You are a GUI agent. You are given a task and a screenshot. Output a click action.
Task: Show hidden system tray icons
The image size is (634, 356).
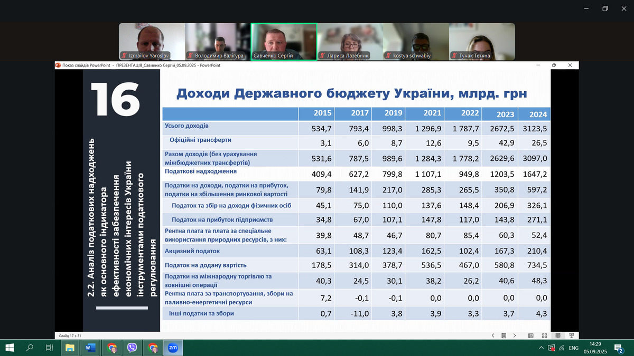coord(541,348)
